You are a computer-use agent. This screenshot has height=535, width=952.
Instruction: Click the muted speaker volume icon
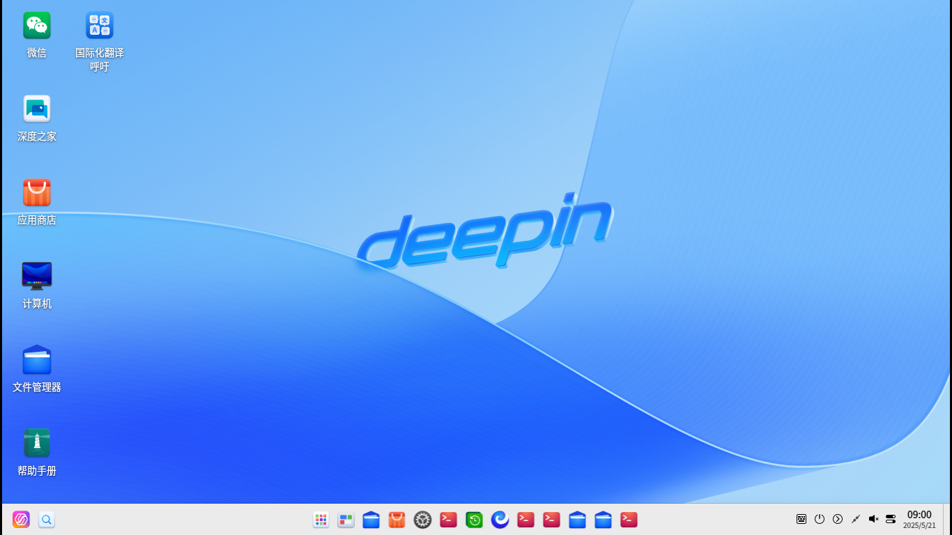873,519
